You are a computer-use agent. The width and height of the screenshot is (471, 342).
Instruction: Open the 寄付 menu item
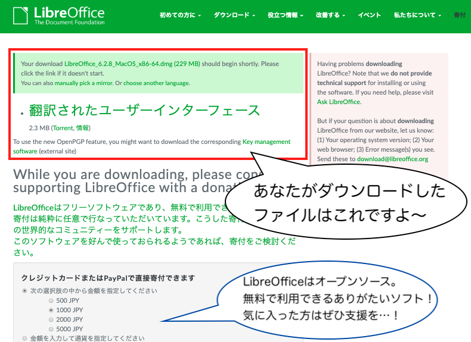point(460,15)
